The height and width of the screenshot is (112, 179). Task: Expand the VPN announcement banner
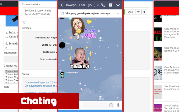point(118,13)
